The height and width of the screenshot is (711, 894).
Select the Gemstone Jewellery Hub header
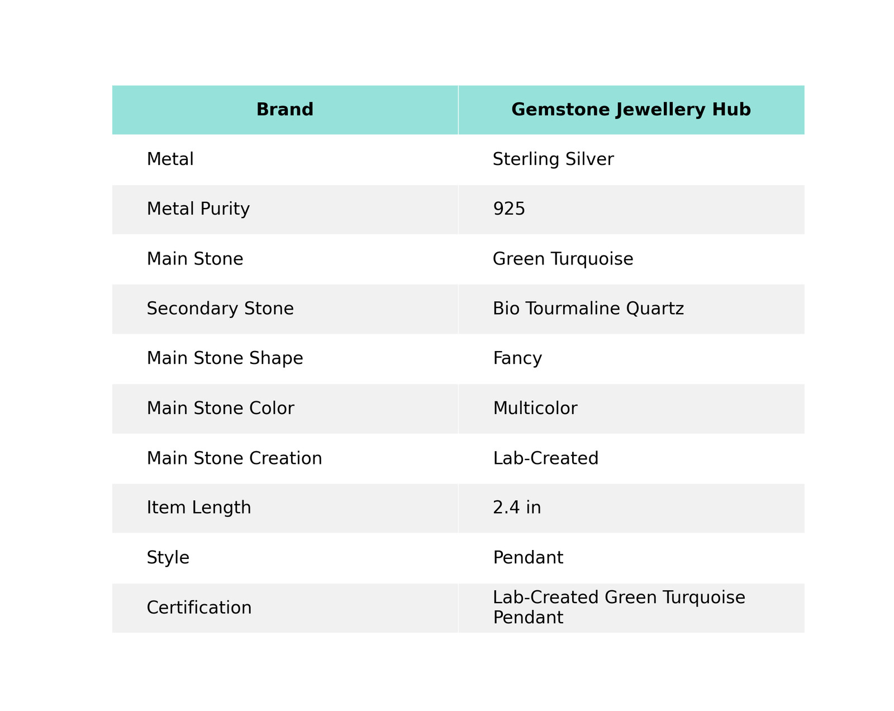pos(631,110)
